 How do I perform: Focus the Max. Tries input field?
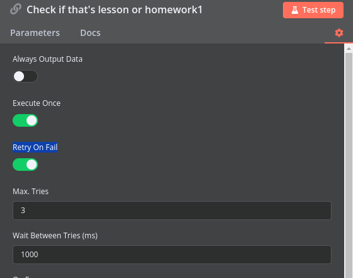(172, 211)
